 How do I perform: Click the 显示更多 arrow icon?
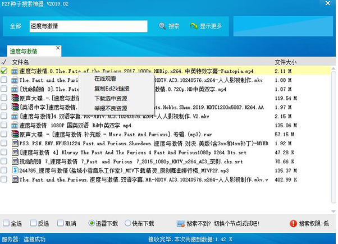[x=194, y=26]
